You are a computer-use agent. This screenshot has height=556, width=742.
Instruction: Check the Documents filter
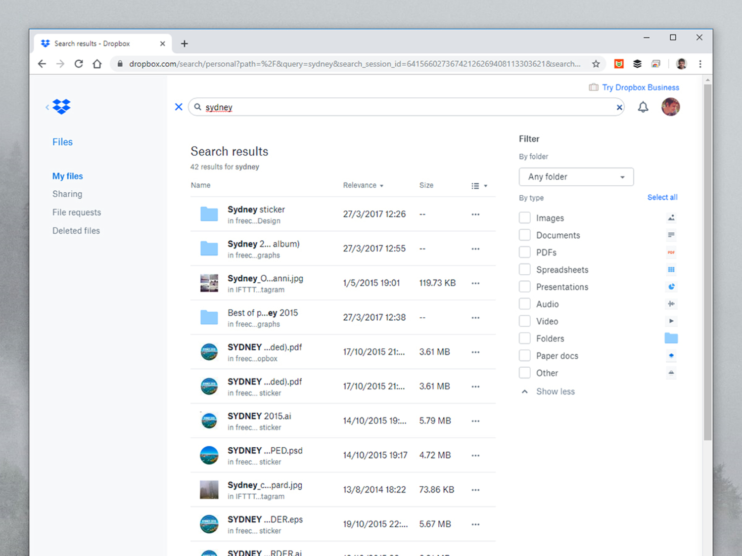tap(524, 235)
